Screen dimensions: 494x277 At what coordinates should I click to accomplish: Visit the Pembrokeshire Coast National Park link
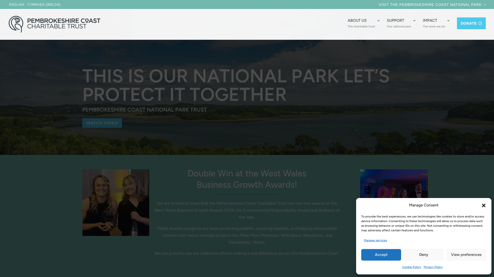click(432, 5)
